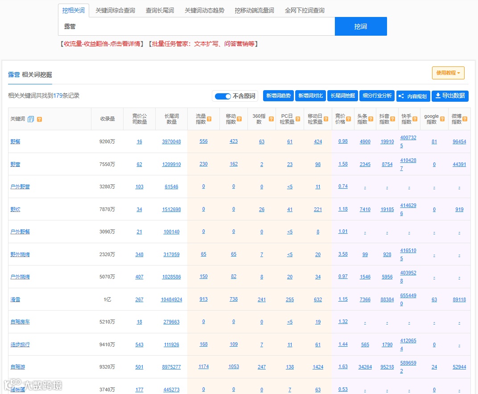Click the 细分行业分析 button
478x394 pixels.
377,96
